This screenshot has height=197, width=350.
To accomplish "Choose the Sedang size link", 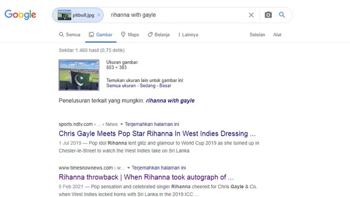I will [147, 85].
